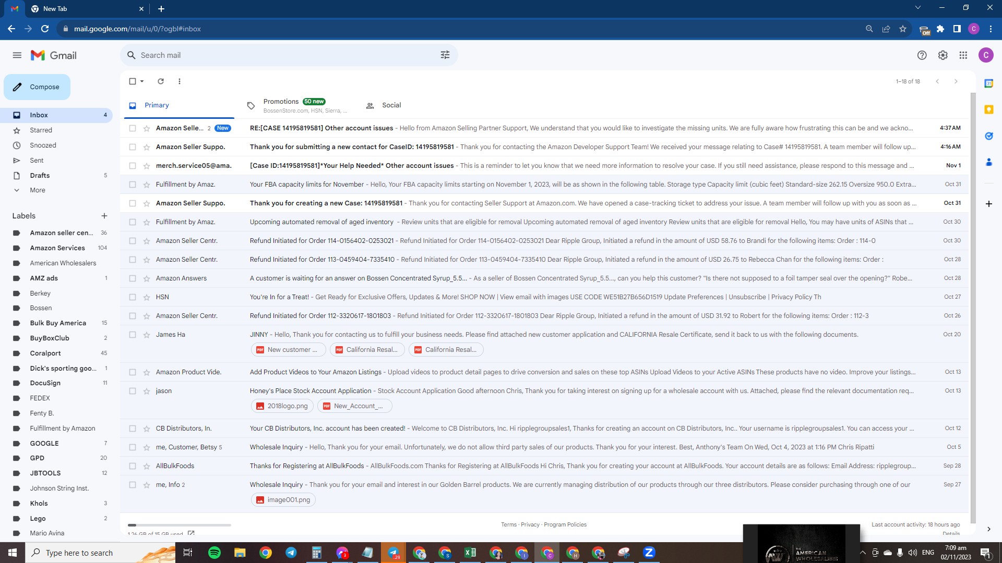Open the 2018logo.png attachment chip
Image resolution: width=1002 pixels, height=563 pixels.
pyautogui.click(x=282, y=406)
